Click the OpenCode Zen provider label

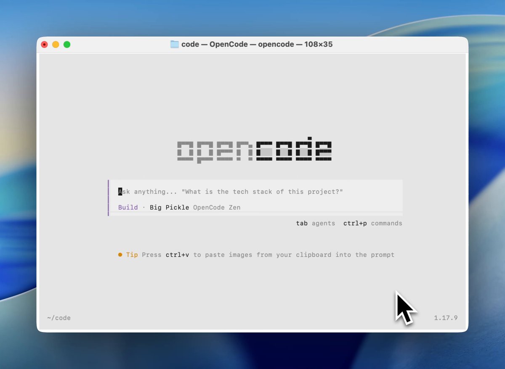pyautogui.click(x=217, y=207)
